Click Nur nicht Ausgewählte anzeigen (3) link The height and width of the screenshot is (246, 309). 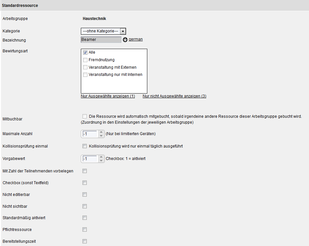pyautogui.click(x=174, y=96)
